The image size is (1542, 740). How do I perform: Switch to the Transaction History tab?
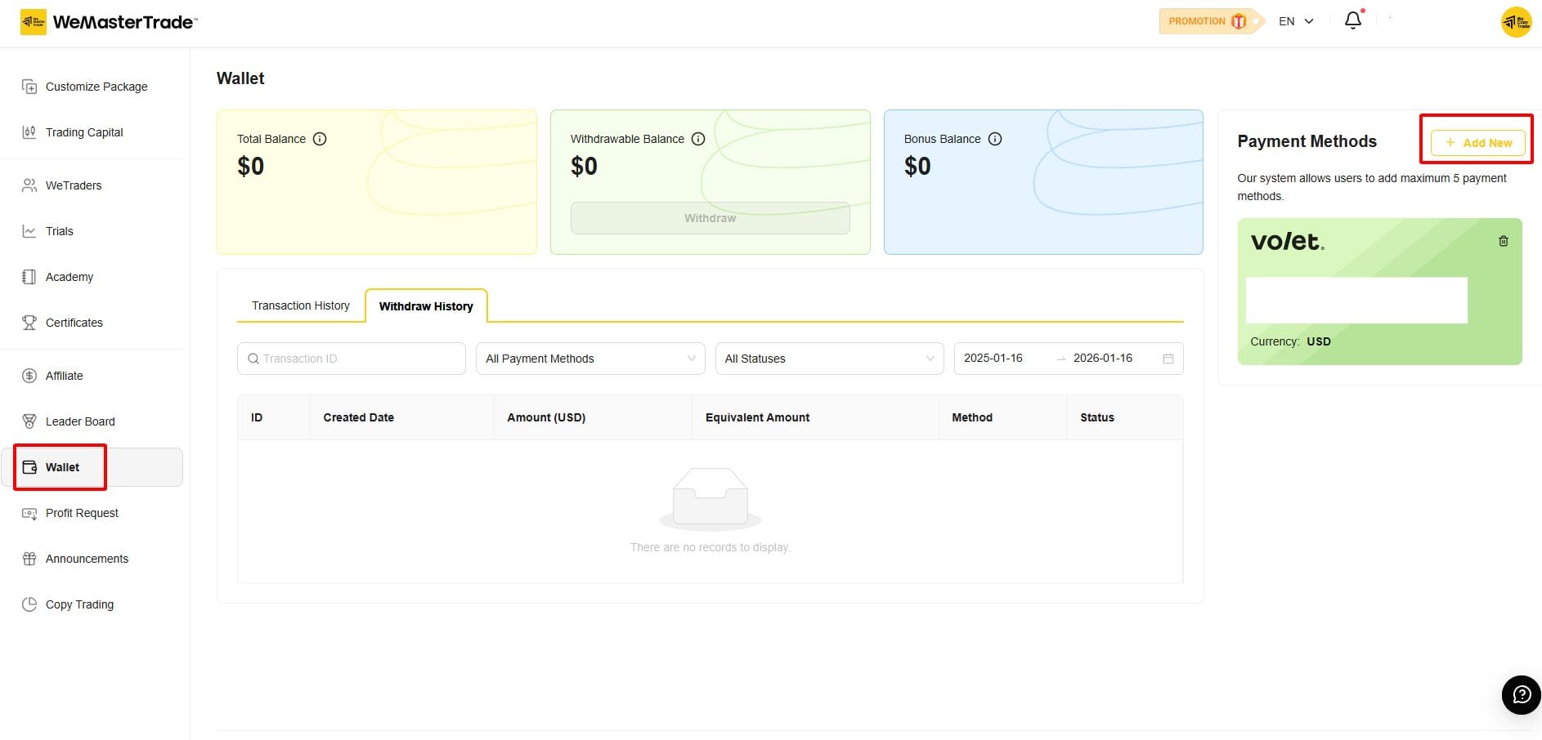point(300,305)
